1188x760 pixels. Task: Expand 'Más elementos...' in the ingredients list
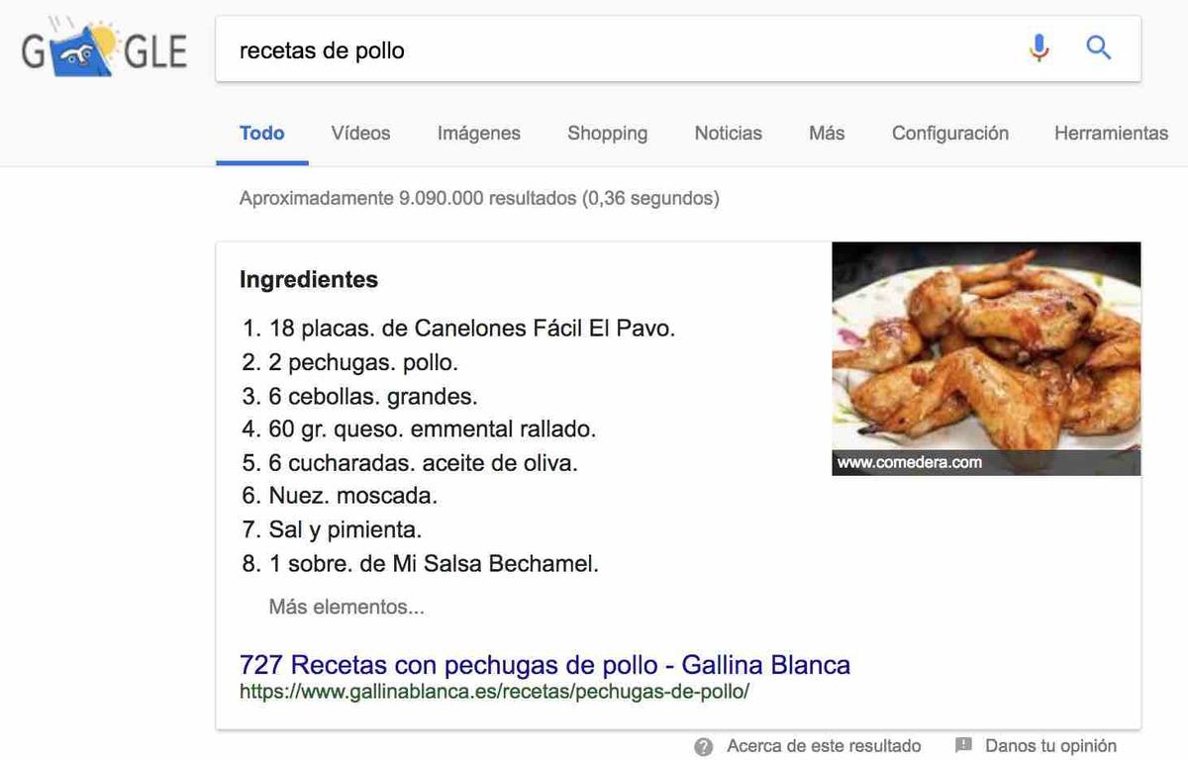[x=346, y=606]
